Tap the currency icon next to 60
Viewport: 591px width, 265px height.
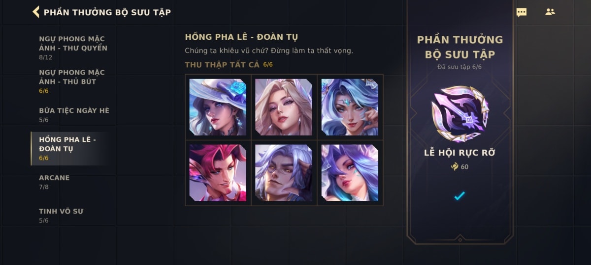pyautogui.click(x=455, y=167)
